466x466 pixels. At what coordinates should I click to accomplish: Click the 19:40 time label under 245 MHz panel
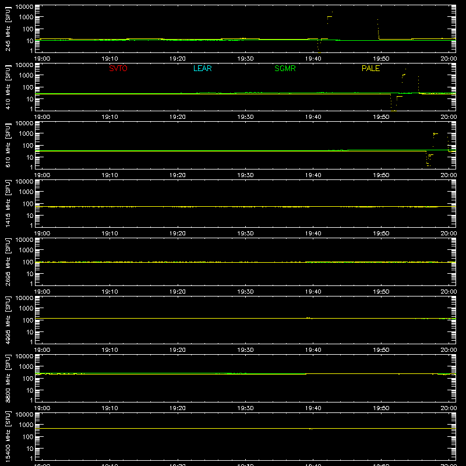point(313,59)
